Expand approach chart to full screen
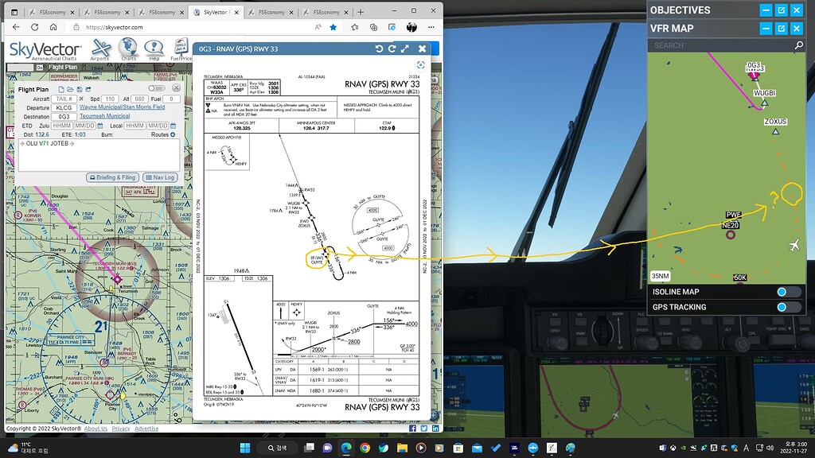This screenshot has width=815, height=458. 405,49
